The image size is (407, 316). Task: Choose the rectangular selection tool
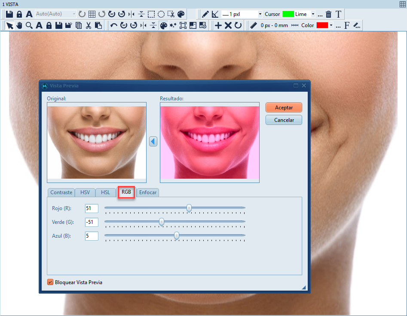(x=151, y=14)
